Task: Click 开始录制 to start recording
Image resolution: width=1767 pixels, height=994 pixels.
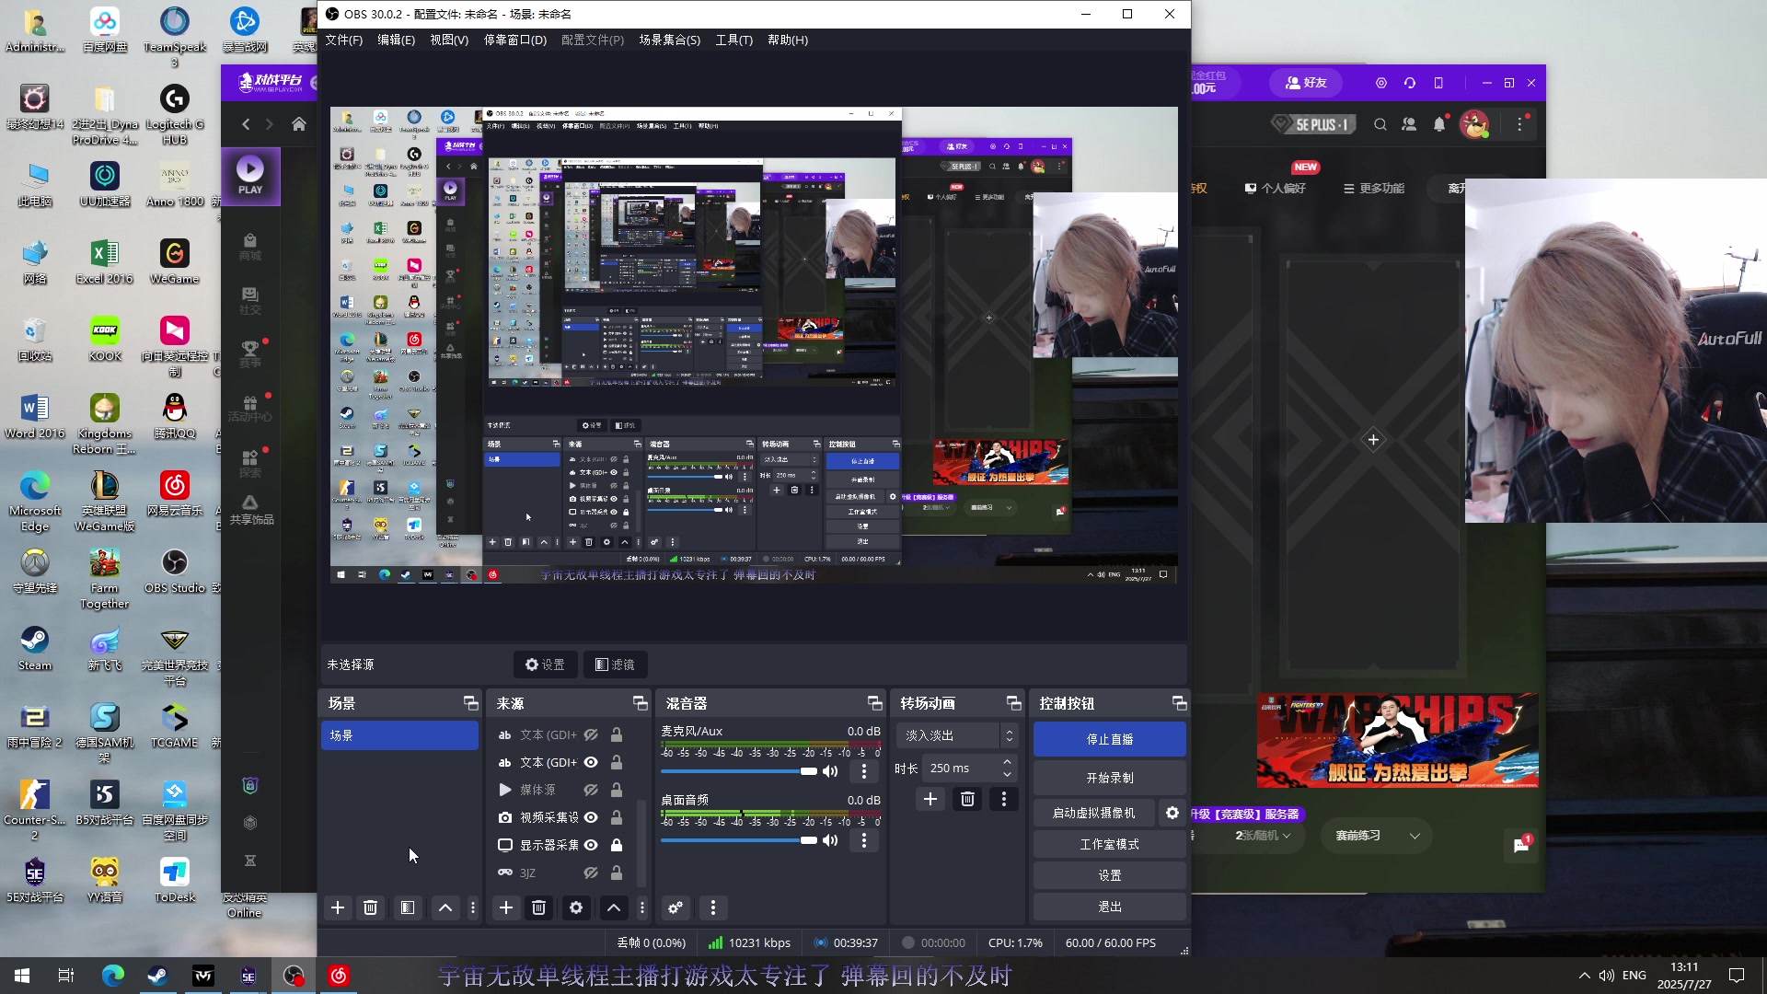Action: pos(1109,778)
